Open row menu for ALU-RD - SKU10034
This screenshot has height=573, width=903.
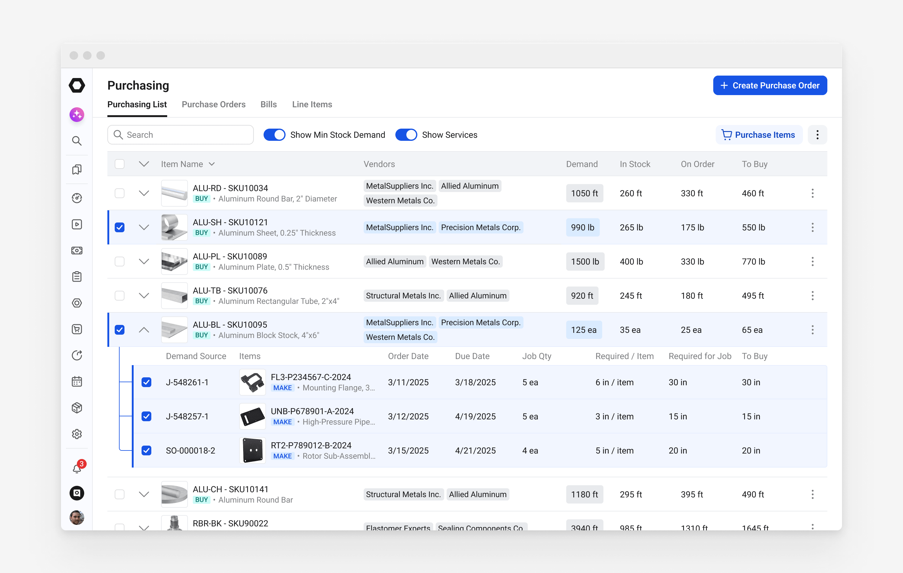pos(812,193)
